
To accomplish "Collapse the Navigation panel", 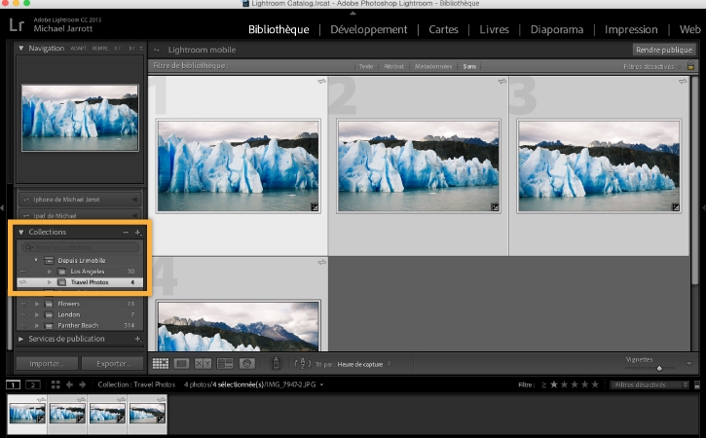I will pyautogui.click(x=20, y=48).
